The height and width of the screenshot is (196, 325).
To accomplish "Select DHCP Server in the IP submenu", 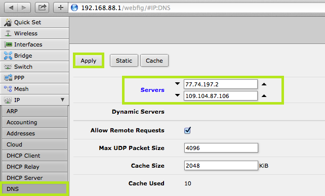I will click(34, 178).
